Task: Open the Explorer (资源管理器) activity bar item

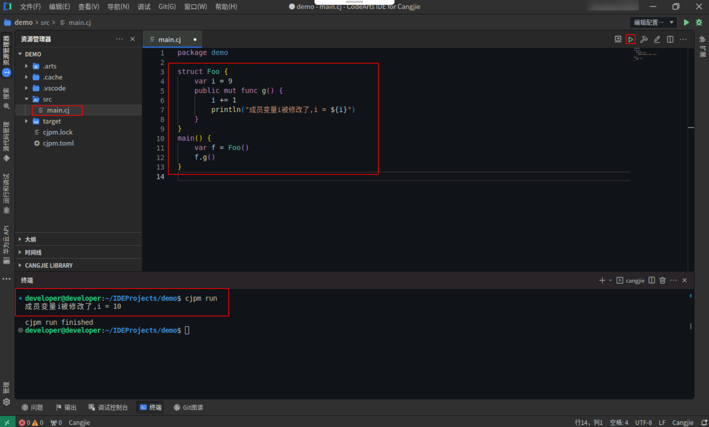Action: pos(6,55)
